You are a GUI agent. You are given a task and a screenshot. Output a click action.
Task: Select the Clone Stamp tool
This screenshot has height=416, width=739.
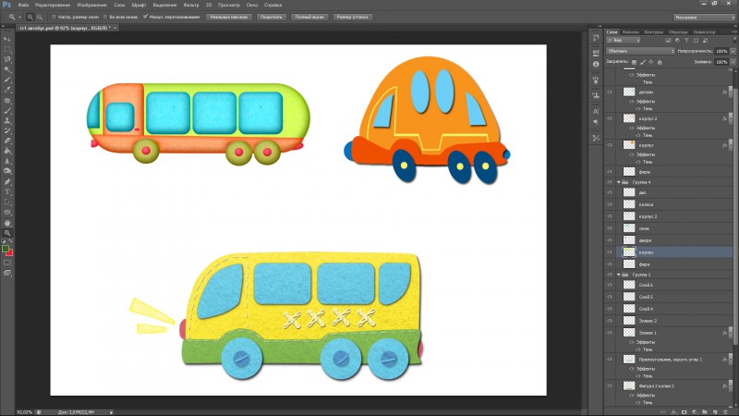(x=7, y=121)
